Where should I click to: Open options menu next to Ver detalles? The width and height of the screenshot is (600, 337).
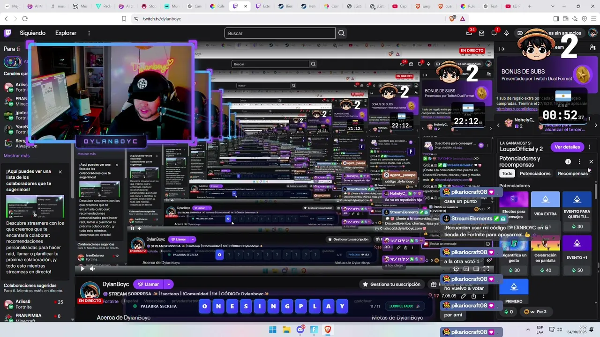tap(589, 147)
